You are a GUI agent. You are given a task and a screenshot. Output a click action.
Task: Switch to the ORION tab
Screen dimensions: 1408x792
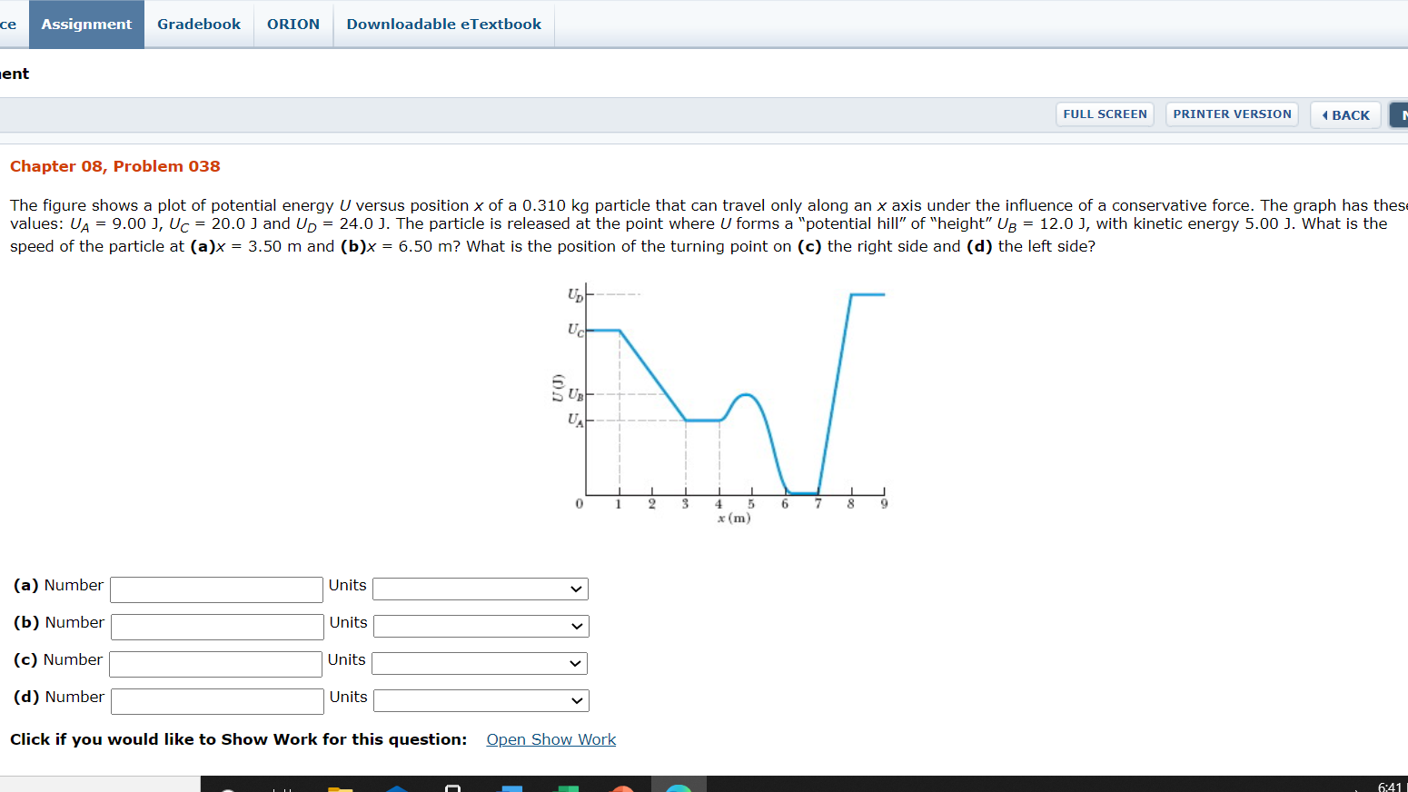click(293, 24)
